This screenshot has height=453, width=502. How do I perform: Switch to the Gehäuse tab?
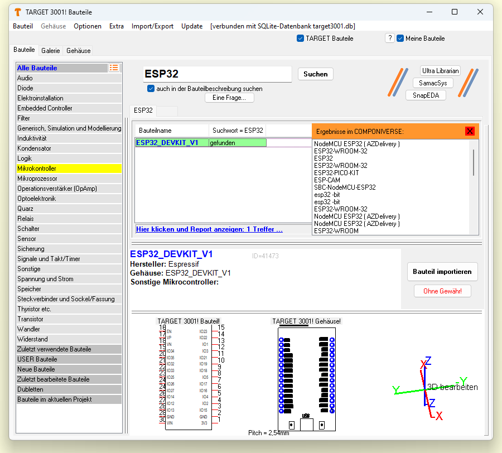(x=79, y=51)
